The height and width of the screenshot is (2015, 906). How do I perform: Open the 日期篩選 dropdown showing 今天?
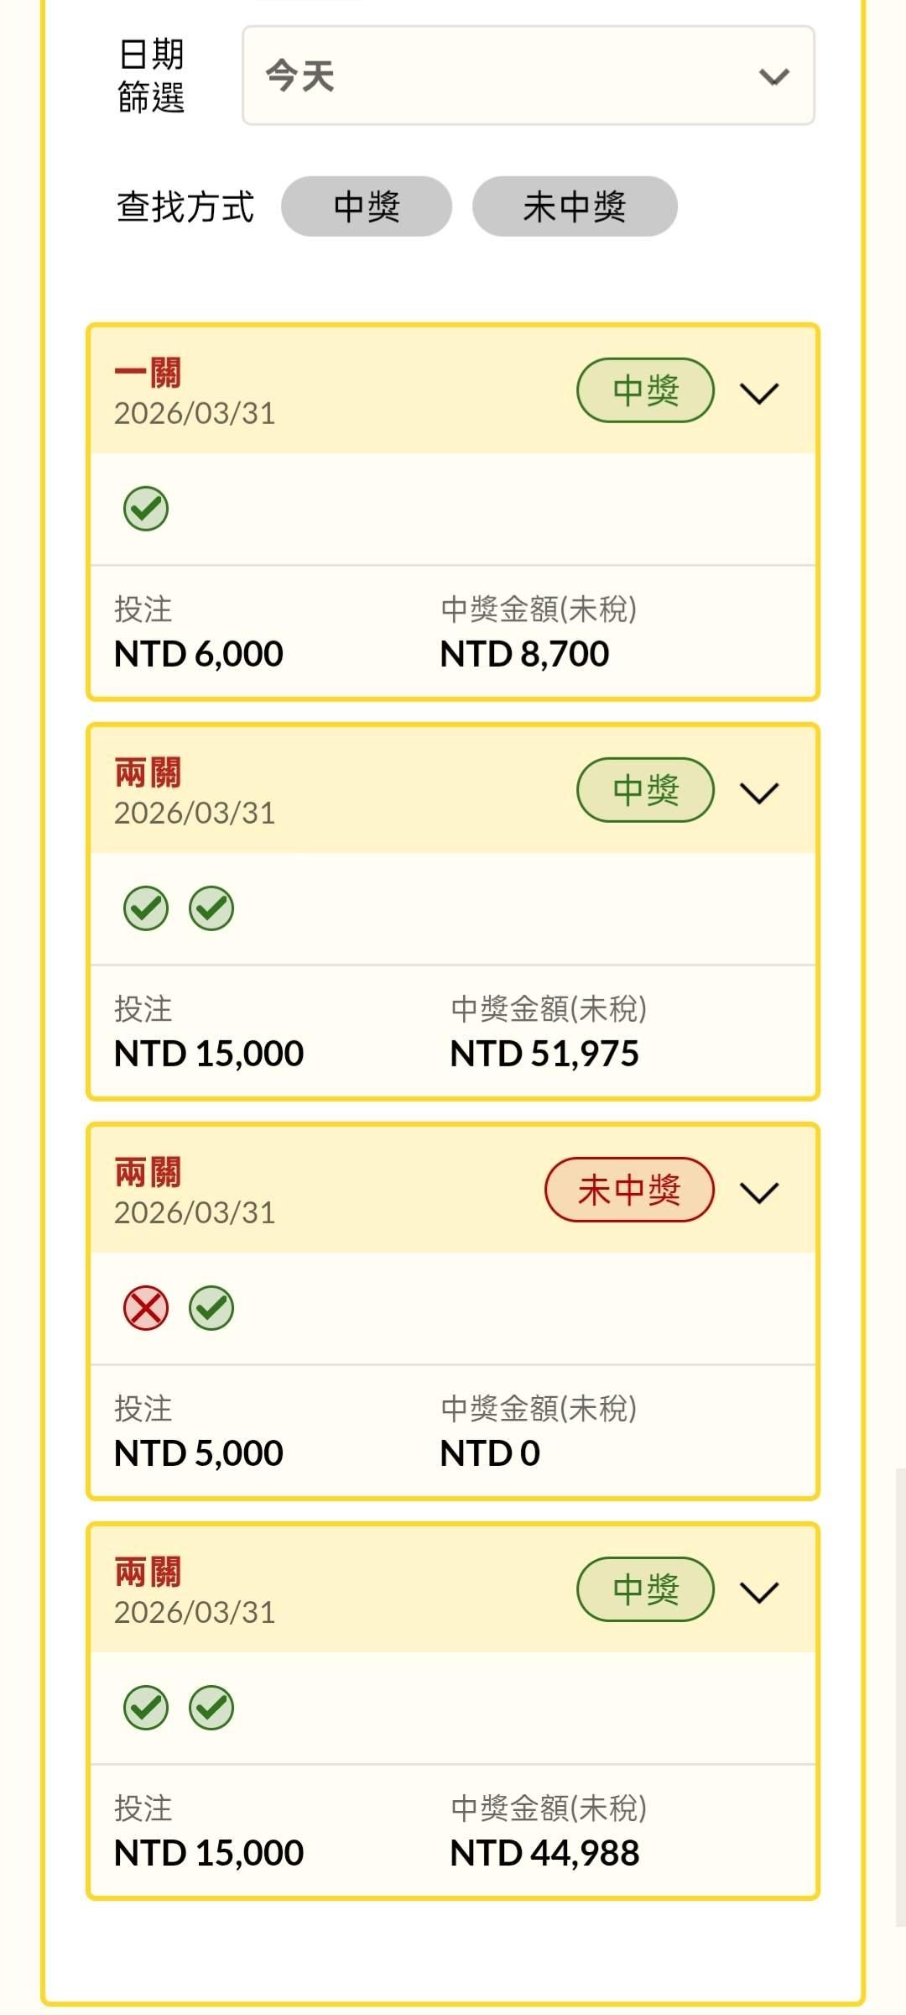pos(528,76)
